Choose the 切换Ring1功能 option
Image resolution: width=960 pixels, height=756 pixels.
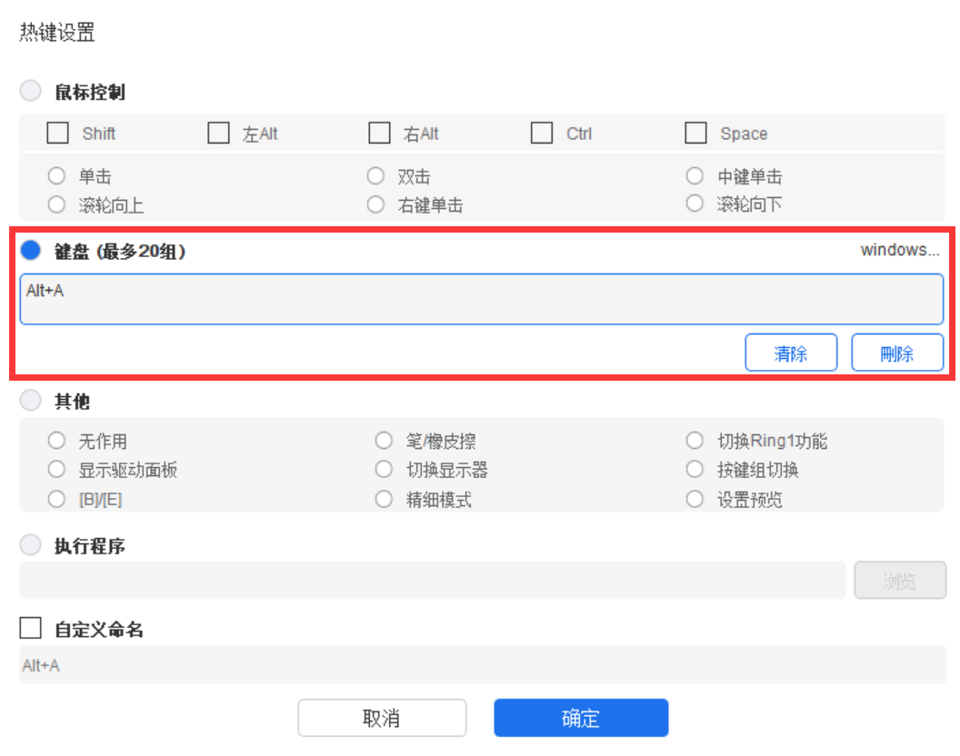tap(695, 441)
